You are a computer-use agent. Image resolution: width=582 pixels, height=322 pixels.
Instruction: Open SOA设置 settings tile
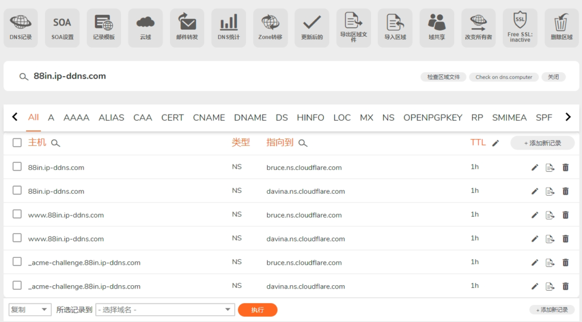pos(62,27)
